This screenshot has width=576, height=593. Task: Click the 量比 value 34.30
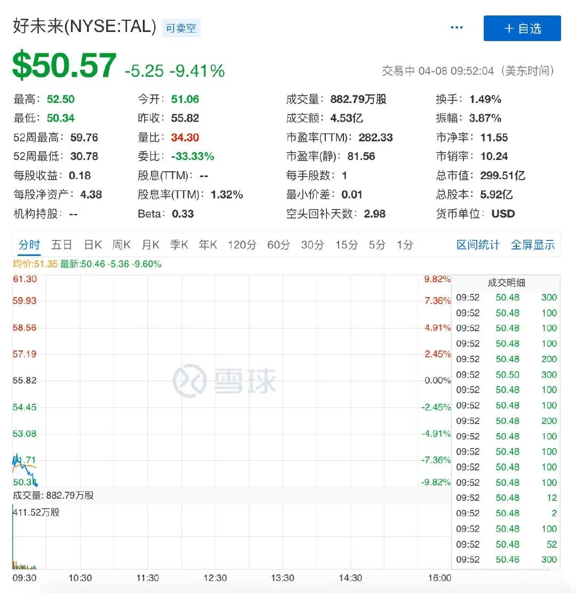point(185,138)
